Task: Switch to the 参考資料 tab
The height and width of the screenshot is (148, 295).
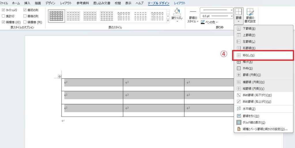Action: [83, 3]
